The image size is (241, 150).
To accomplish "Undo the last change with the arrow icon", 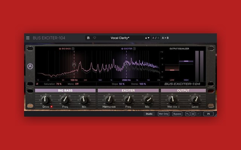I will click(188, 114).
